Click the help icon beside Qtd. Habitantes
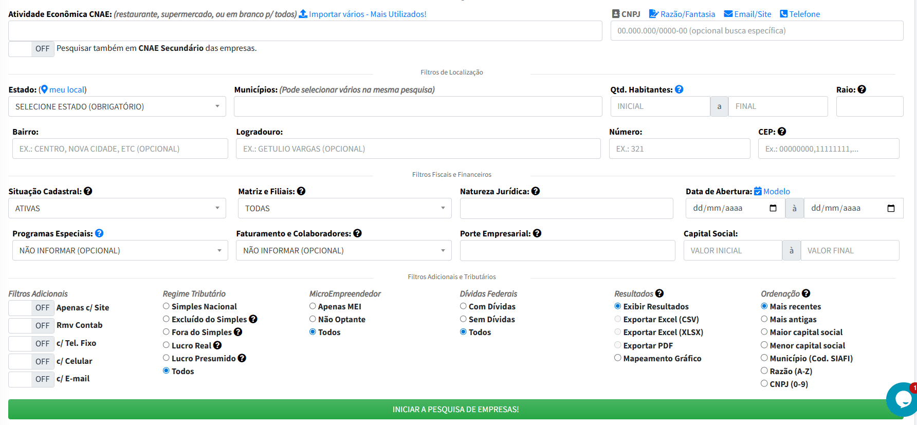 [679, 89]
